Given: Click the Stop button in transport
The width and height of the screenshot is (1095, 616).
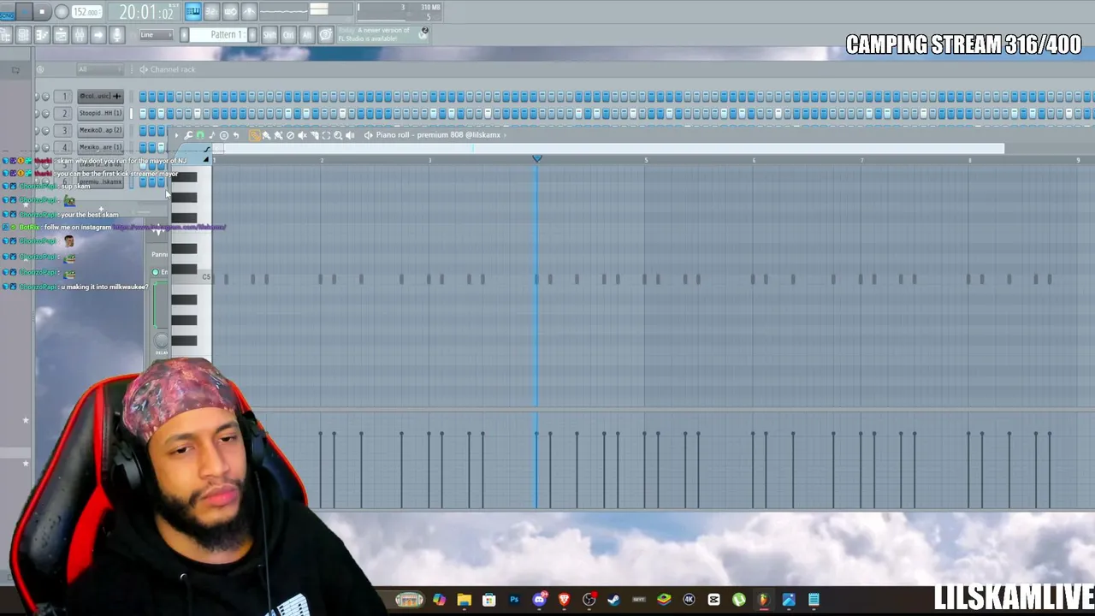Looking at the screenshot, I should click(42, 12).
